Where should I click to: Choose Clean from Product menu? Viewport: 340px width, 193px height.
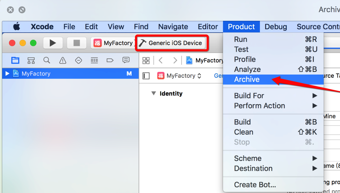(273, 132)
